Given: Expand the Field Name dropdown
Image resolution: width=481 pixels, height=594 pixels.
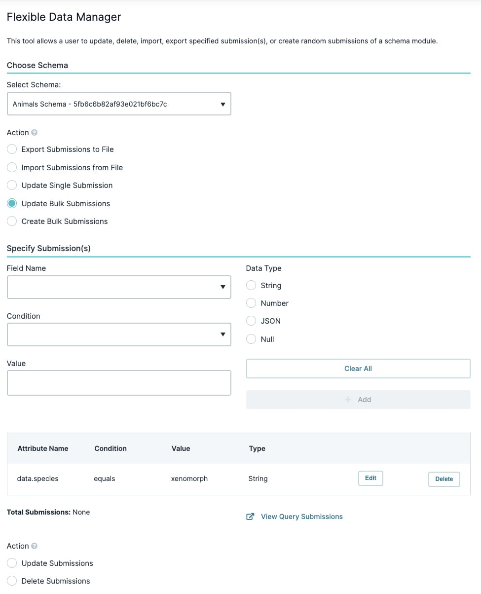Looking at the screenshot, I should click(x=119, y=287).
